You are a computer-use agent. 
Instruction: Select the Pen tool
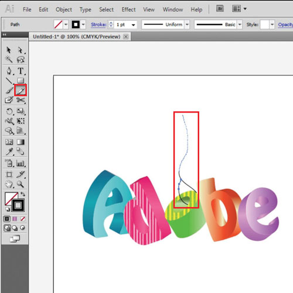[9, 71]
